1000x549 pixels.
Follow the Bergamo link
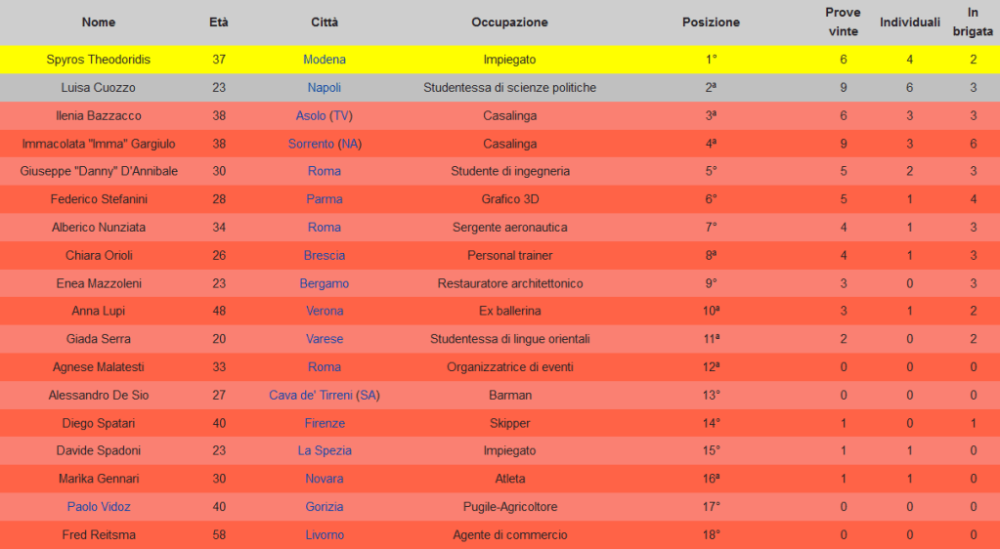pos(324,283)
